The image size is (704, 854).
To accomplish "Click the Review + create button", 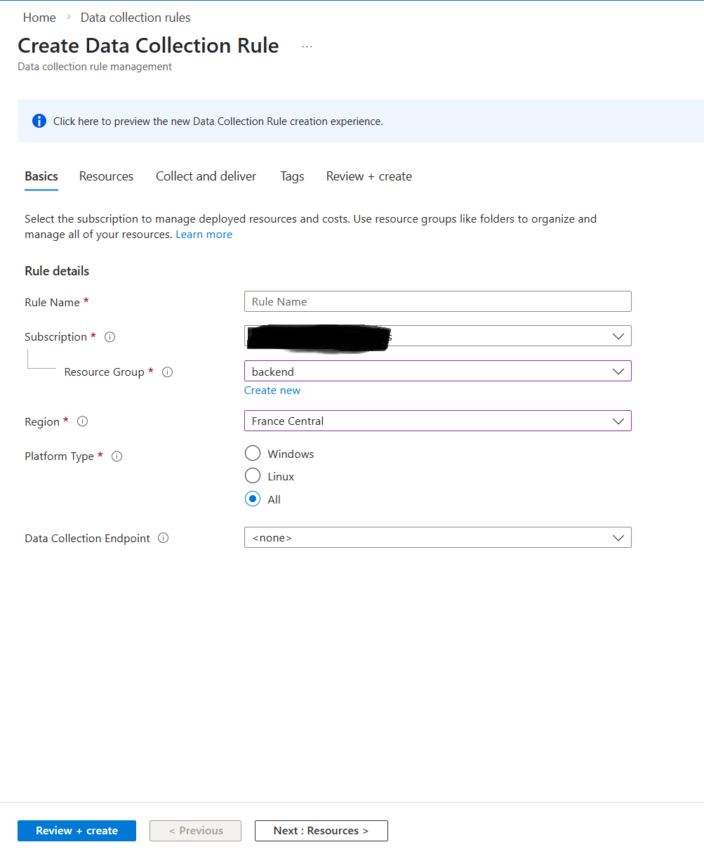I will (x=77, y=830).
